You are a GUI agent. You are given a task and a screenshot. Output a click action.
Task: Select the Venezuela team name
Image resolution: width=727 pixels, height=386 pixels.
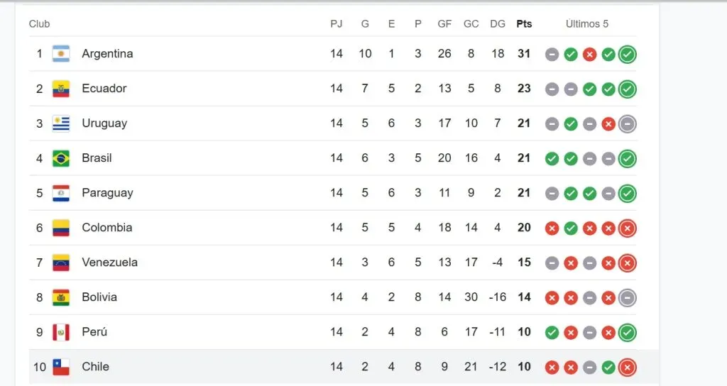[x=109, y=263]
